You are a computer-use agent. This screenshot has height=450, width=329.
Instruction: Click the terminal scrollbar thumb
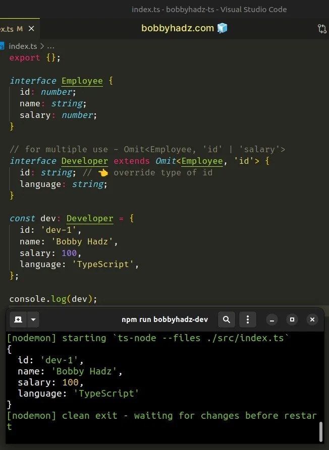coord(320,432)
